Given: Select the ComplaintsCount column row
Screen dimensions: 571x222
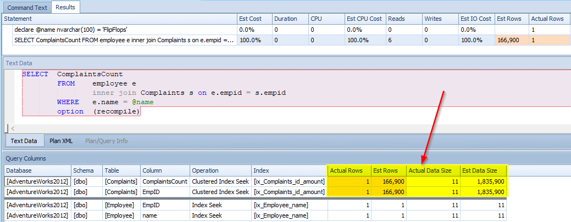Looking at the screenshot, I should [164, 181].
